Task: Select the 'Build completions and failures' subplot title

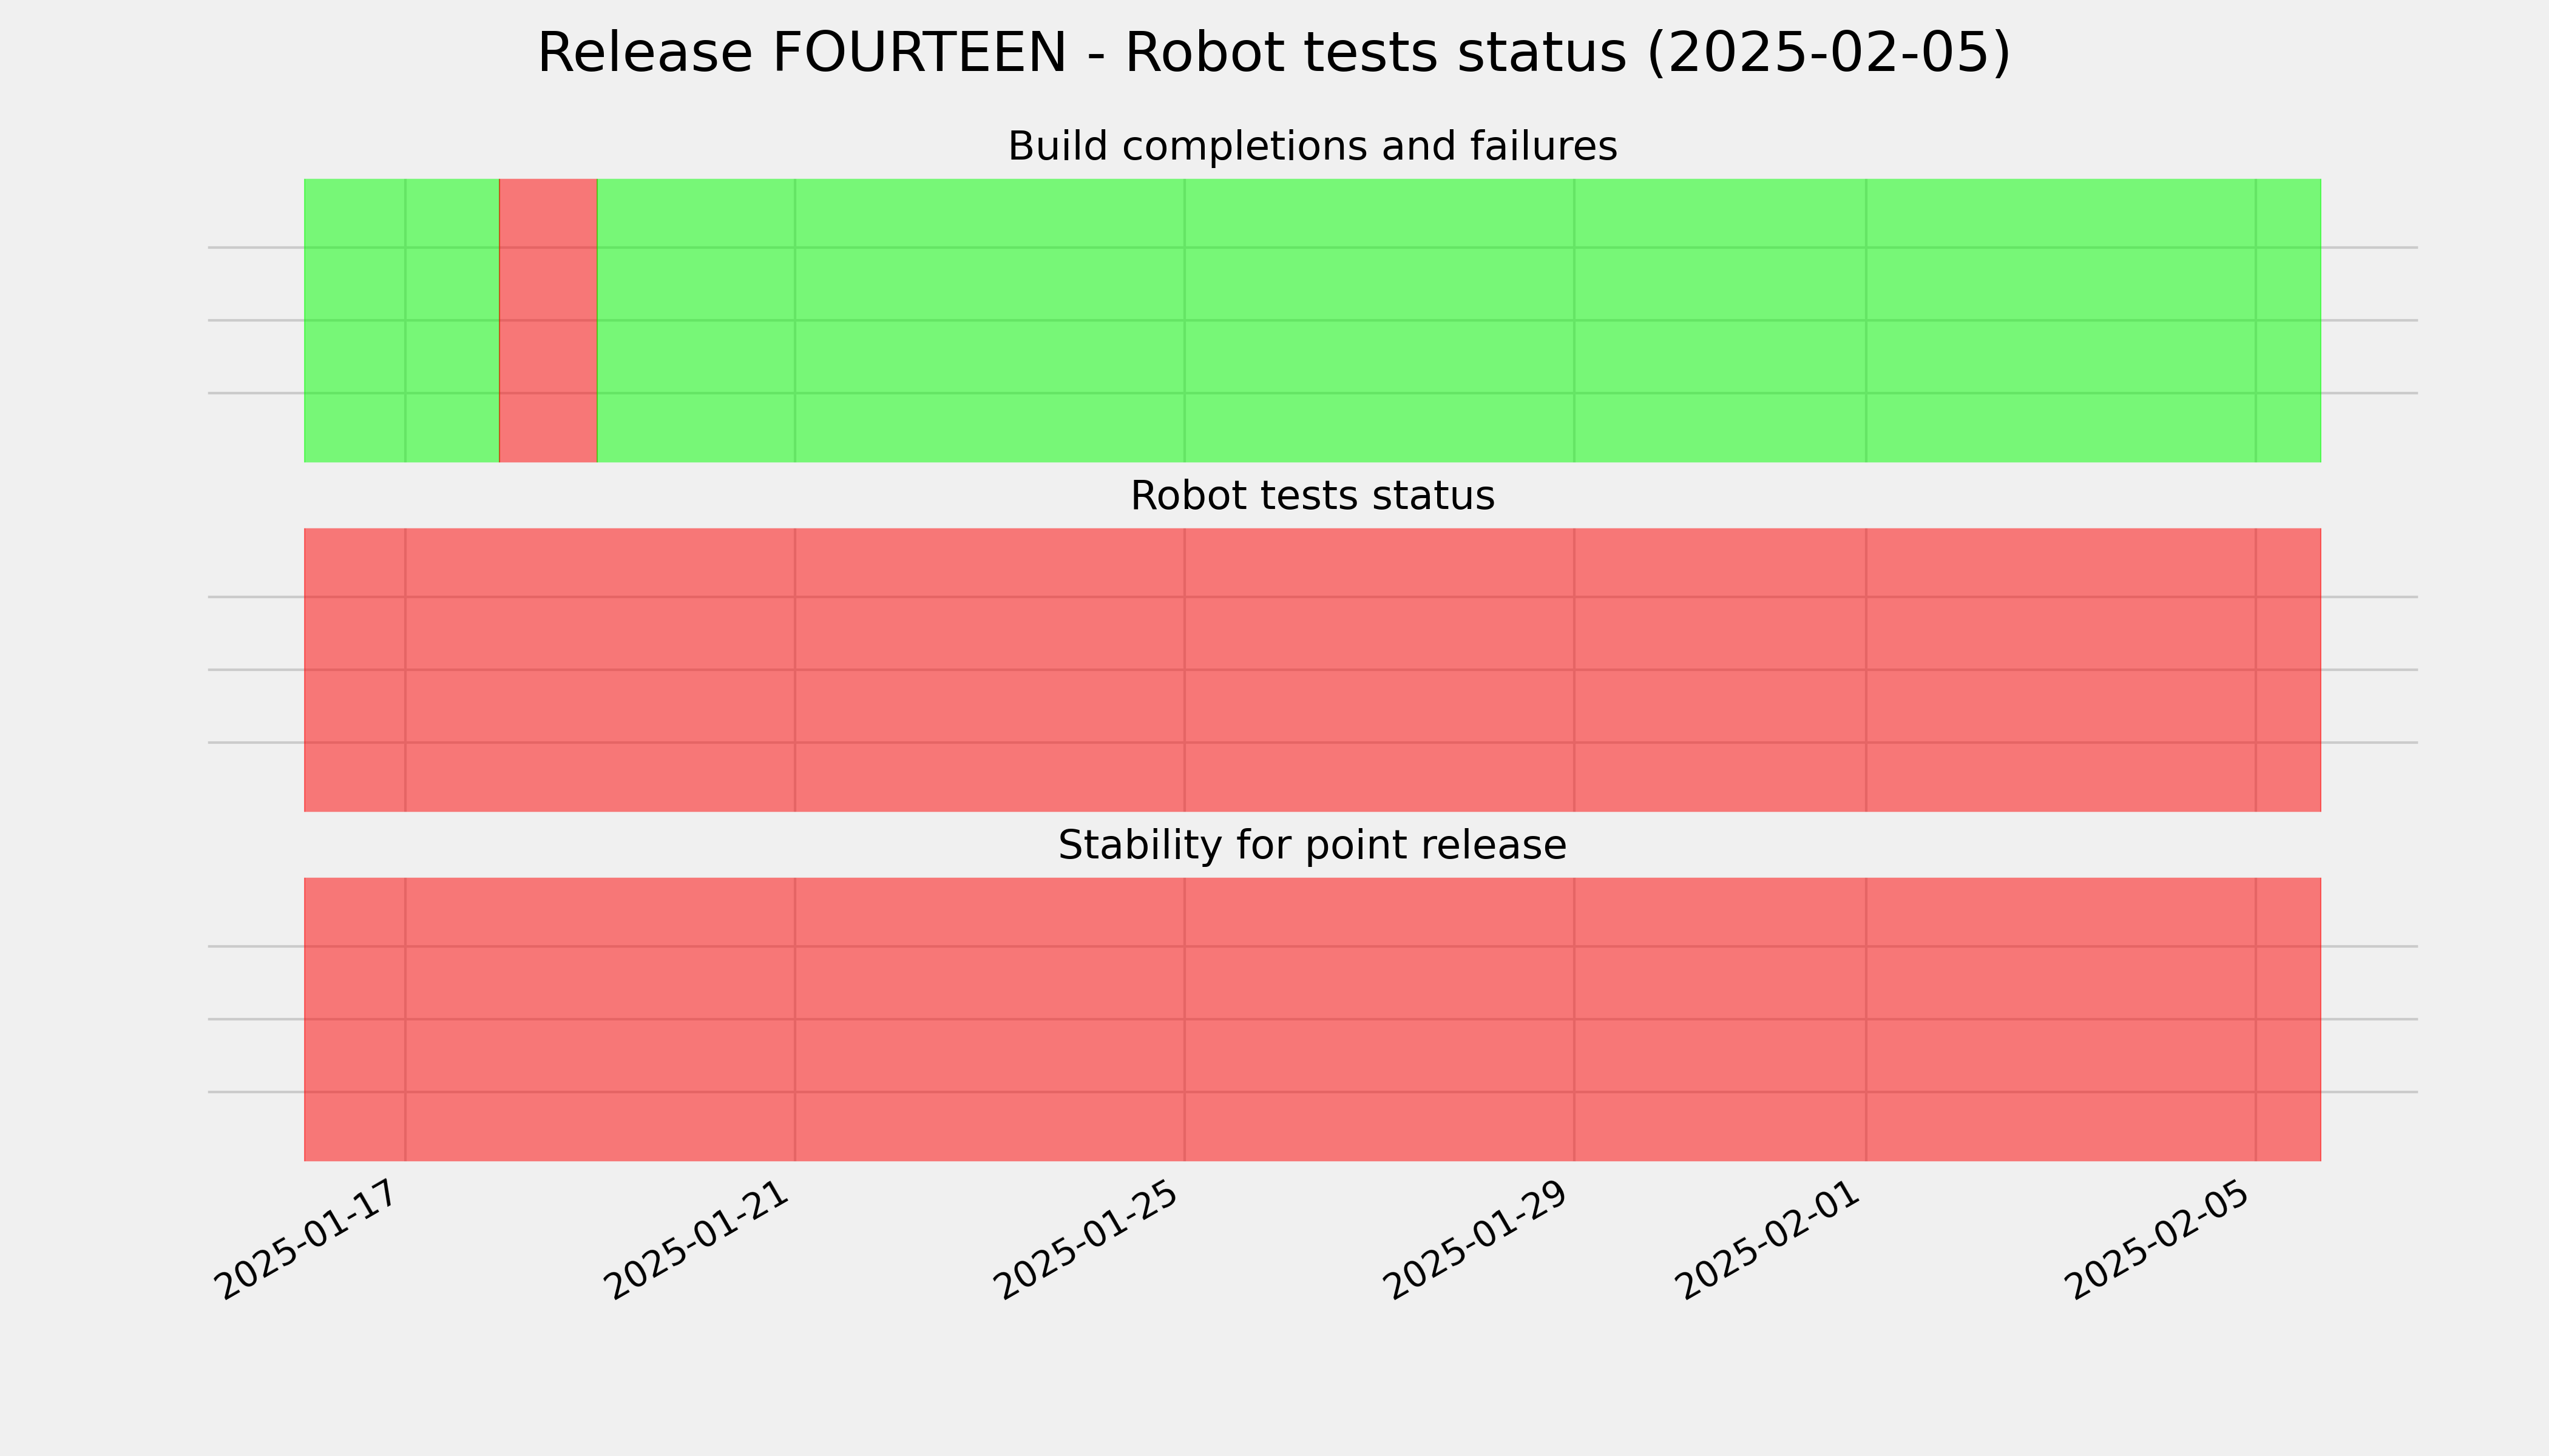Action: (1312, 147)
